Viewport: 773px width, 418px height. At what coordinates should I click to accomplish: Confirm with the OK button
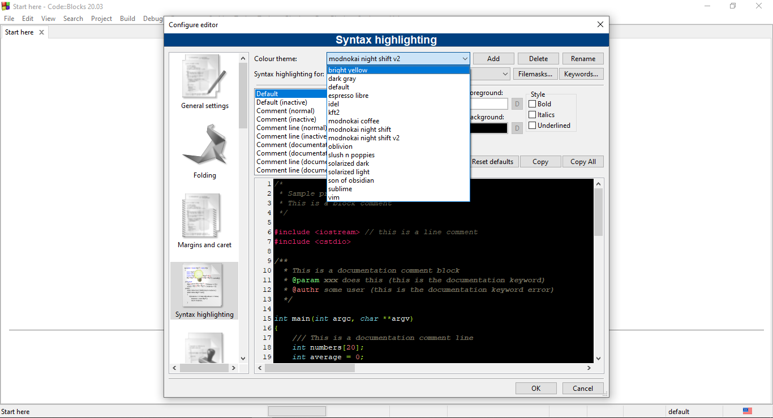[x=536, y=389]
